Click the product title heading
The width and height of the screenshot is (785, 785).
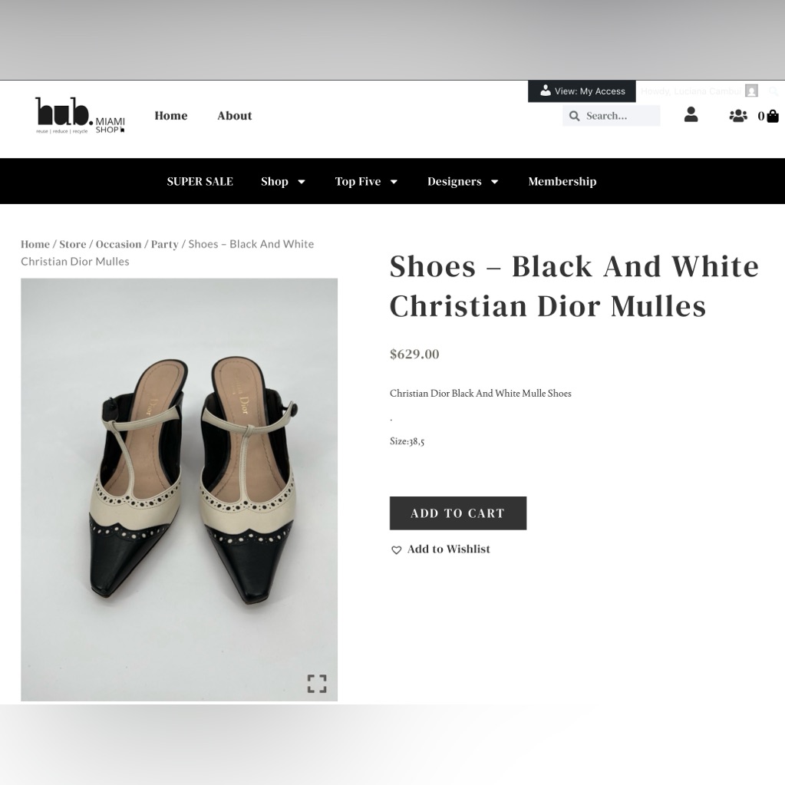coord(574,286)
